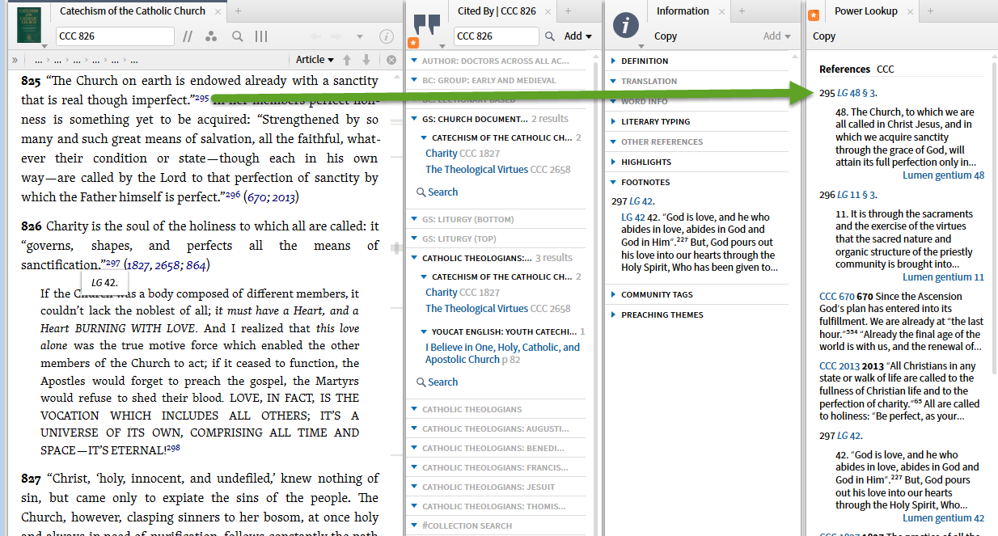Image resolution: width=998 pixels, height=536 pixels.
Task: Open resource information circle-i icon in Catechism panel
Action: [x=387, y=36]
